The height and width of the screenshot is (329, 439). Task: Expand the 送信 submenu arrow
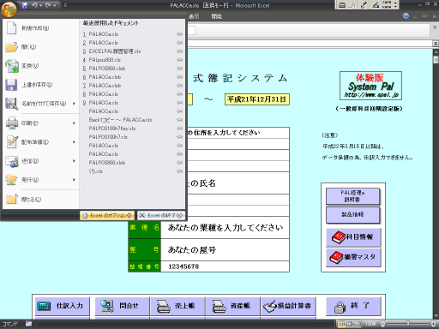(74, 161)
